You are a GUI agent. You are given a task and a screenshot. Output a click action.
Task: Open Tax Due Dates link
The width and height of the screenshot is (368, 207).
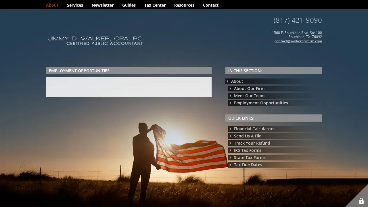[x=275, y=165]
